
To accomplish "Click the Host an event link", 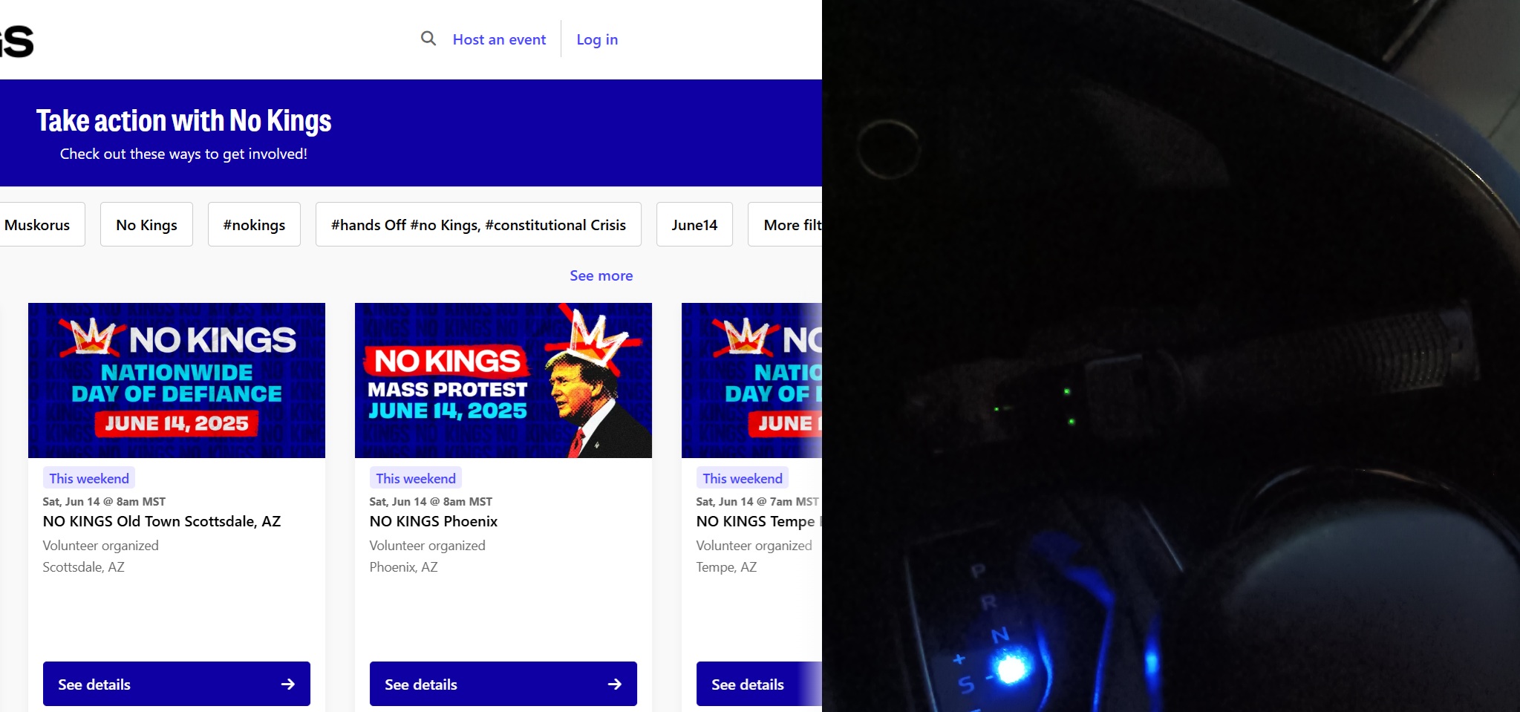I will (x=499, y=39).
